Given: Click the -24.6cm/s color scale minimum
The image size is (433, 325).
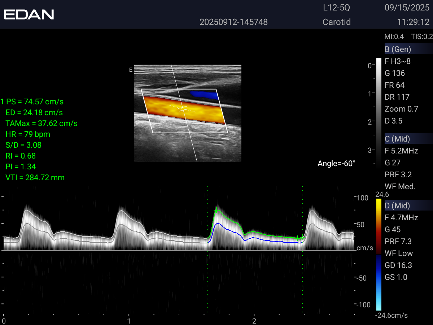Looking at the screenshot, I should [392, 315].
